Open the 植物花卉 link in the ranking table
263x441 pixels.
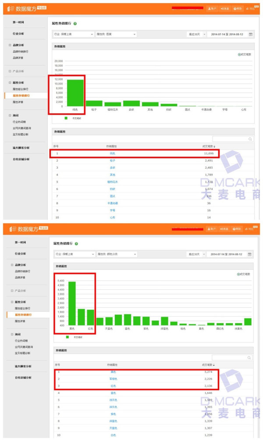pos(112,182)
